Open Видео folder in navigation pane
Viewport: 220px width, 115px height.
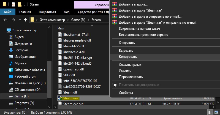19,37
